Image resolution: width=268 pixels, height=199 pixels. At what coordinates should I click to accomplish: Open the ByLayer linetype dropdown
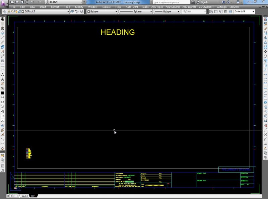pyautogui.click(x=136, y=11)
